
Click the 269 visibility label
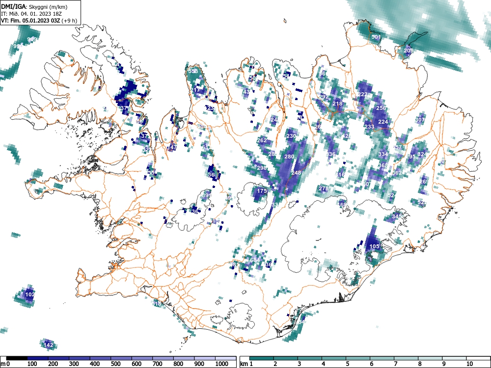coord(424,182)
